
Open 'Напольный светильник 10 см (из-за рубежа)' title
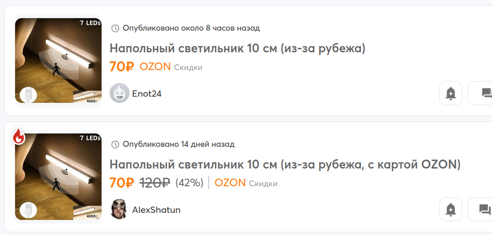pos(237,48)
